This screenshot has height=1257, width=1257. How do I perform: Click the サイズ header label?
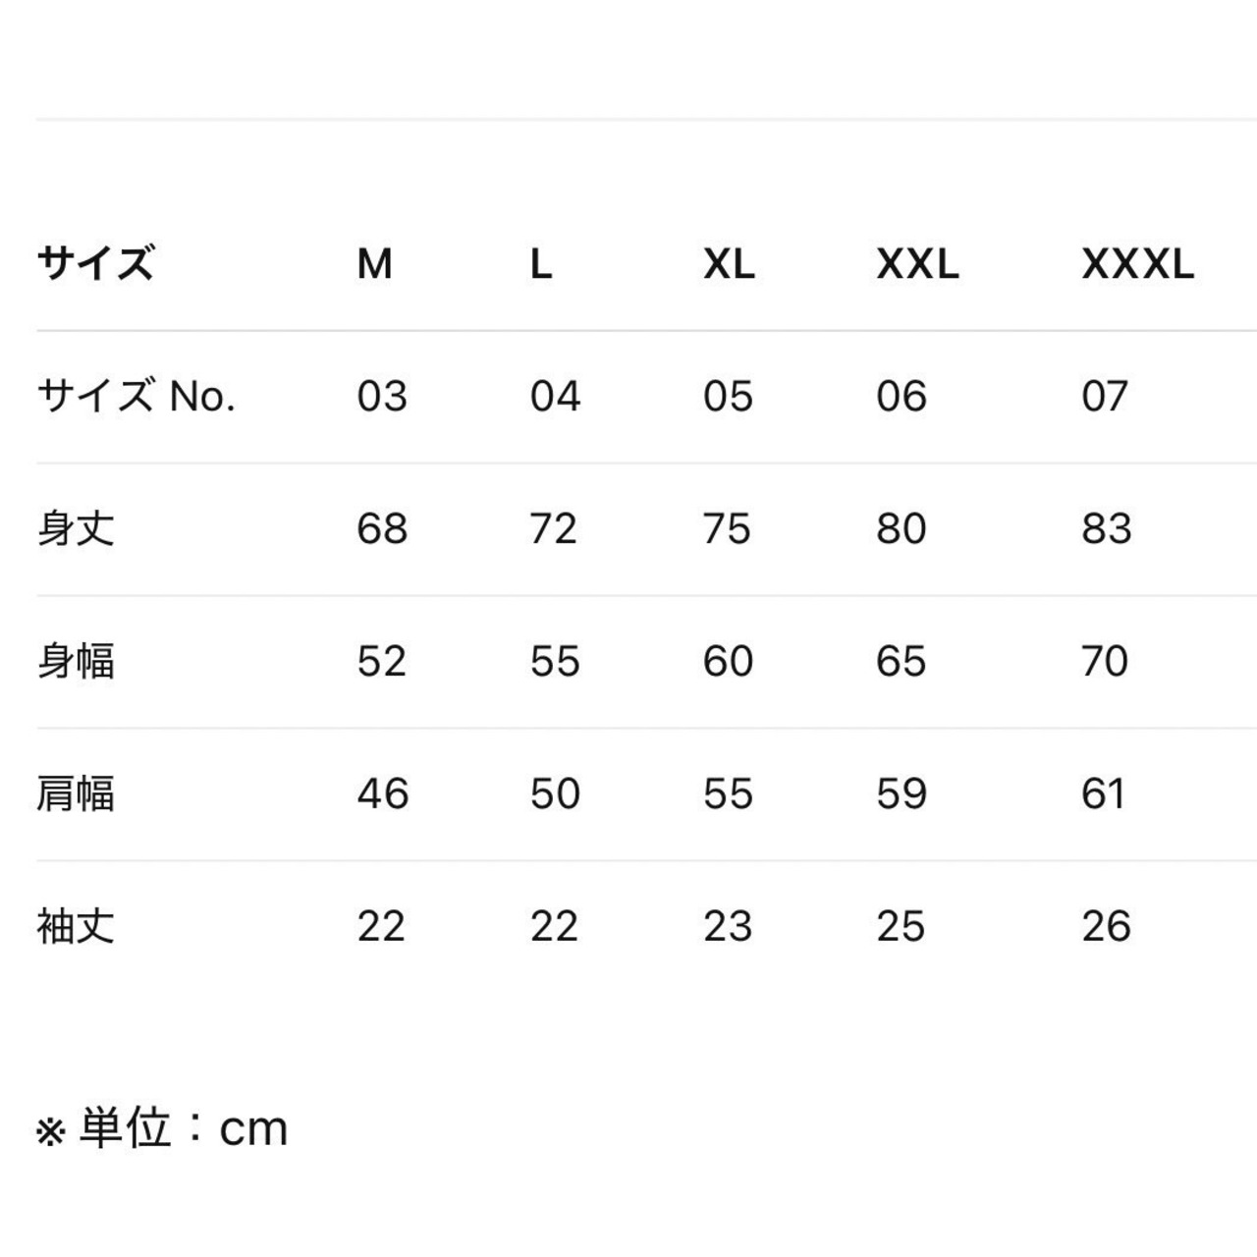click(x=95, y=264)
